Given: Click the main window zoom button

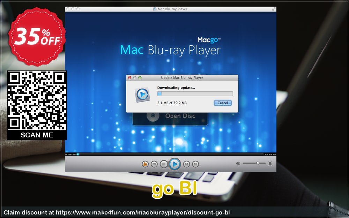Looking at the screenshot, I should coord(78,9).
